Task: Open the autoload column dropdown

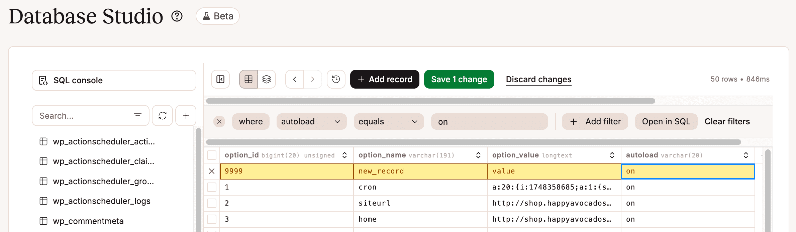Action: 312,122
